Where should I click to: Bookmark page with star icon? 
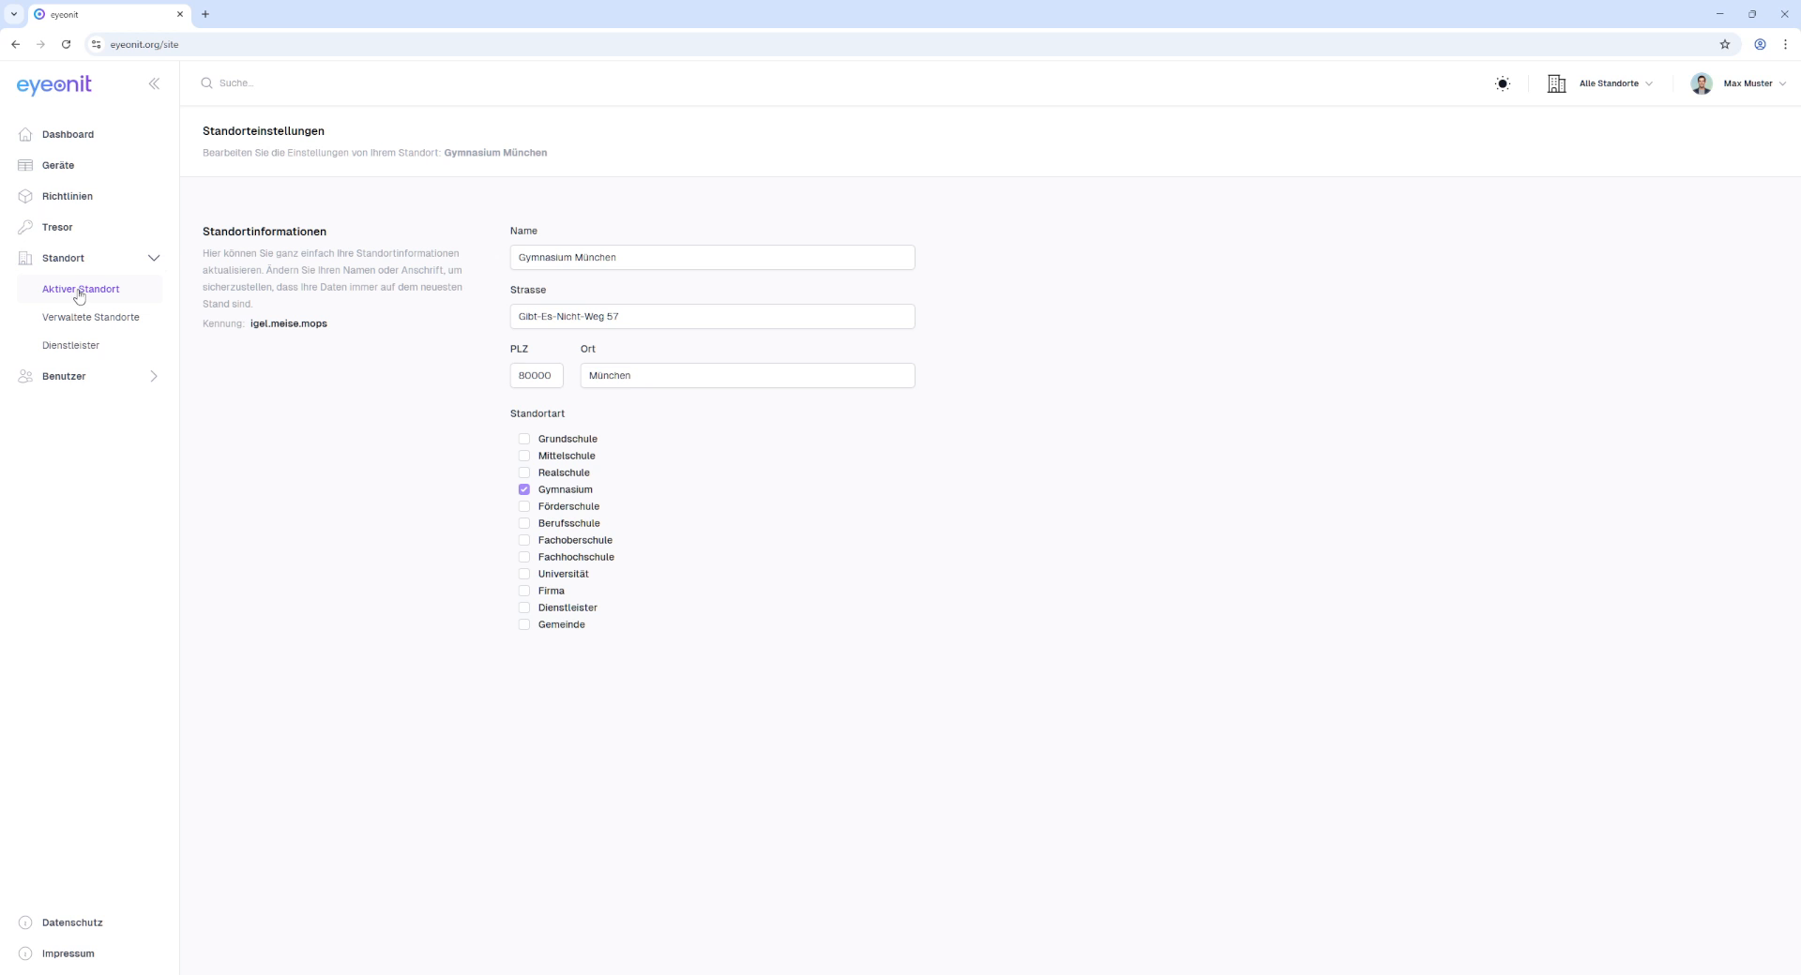click(x=1724, y=45)
